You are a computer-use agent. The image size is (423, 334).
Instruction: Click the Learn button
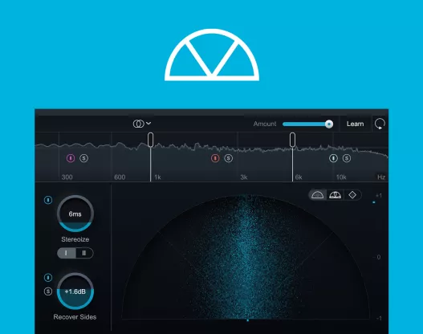click(x=355, y=124)
